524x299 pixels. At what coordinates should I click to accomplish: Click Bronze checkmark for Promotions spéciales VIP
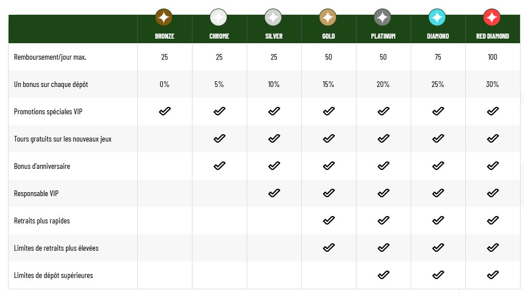(165, 111)
